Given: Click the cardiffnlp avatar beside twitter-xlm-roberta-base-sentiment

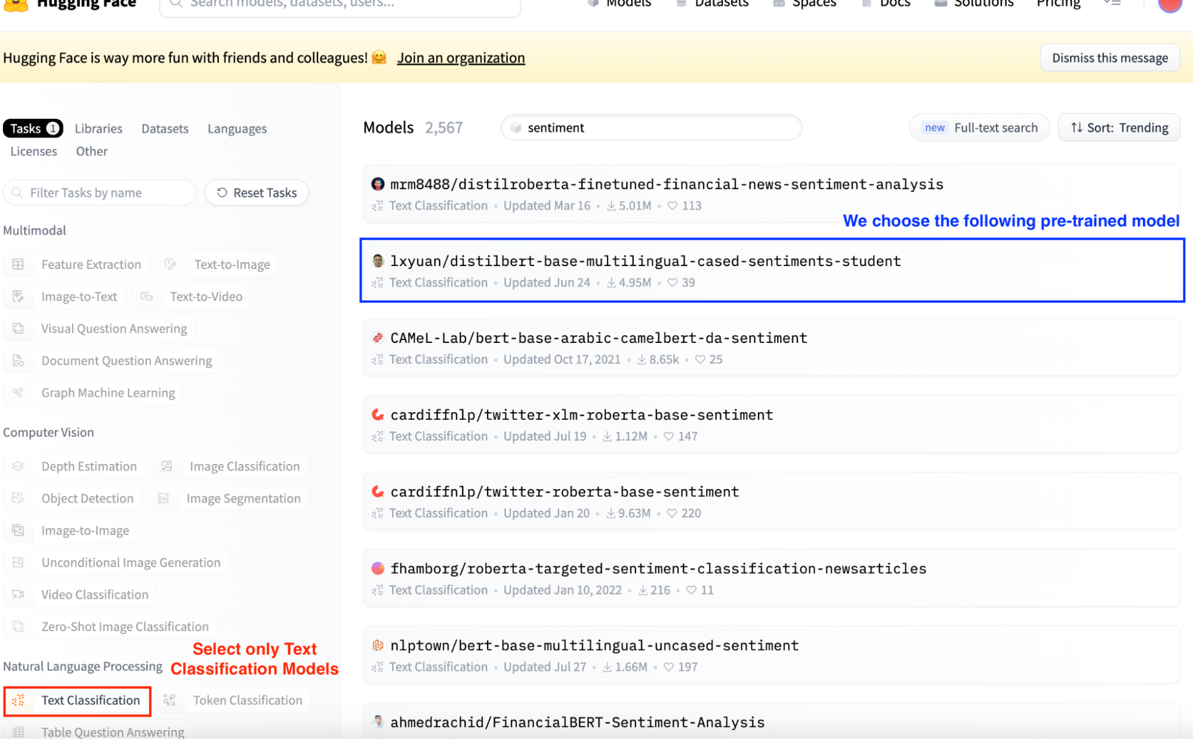Looking at the screenshot, I should click(378, 415).
